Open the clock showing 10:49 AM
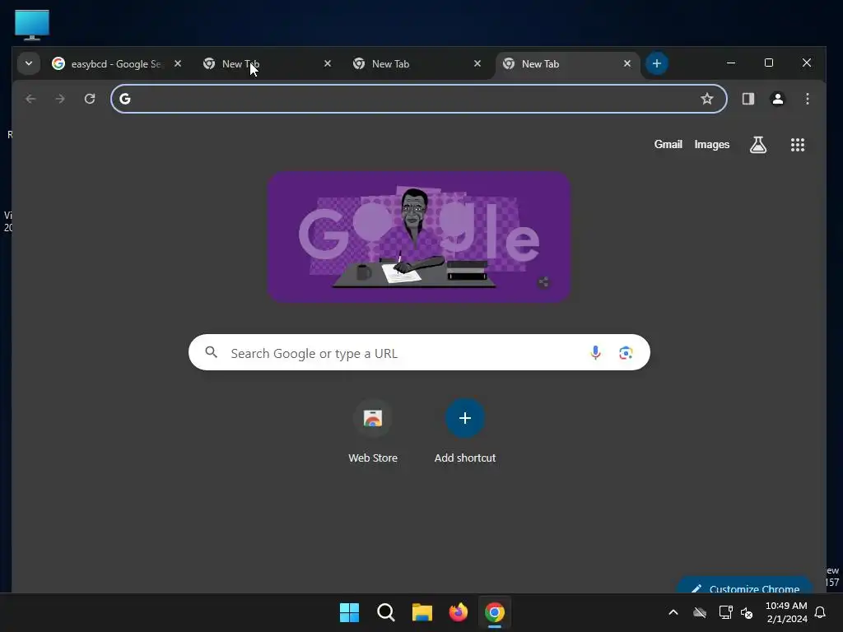This screenshot has height=632, width=843. (x=786, y=612)
